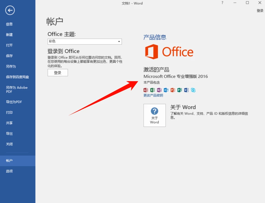Click the dropdown arrow next to 彩色

[x=119, y=41]
